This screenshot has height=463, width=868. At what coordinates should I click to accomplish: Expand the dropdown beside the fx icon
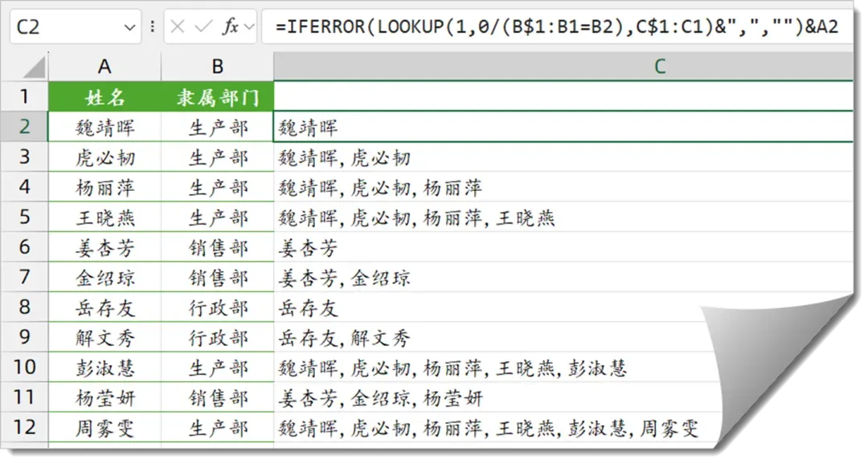pos(248,26)
